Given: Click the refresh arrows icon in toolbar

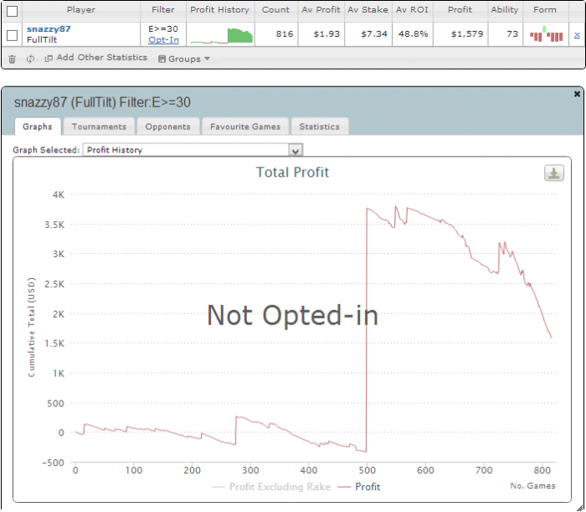Looking at the screenshot, I should pyautogui.click(x=30, y=59).
